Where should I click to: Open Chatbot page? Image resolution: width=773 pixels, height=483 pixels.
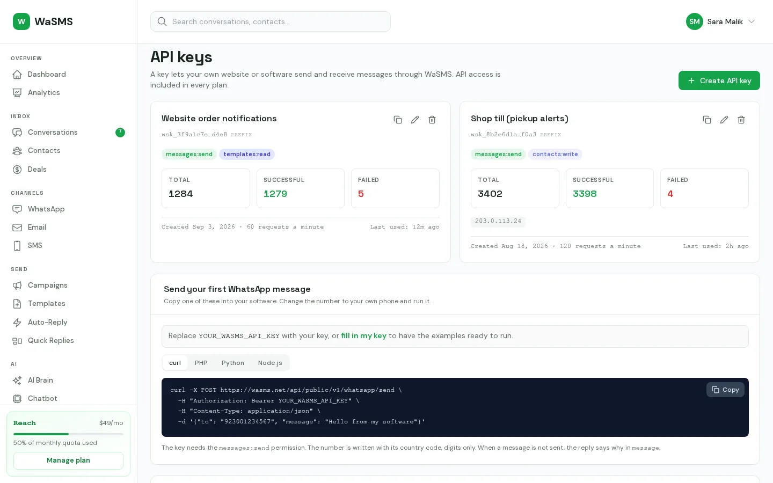[68, 398]
